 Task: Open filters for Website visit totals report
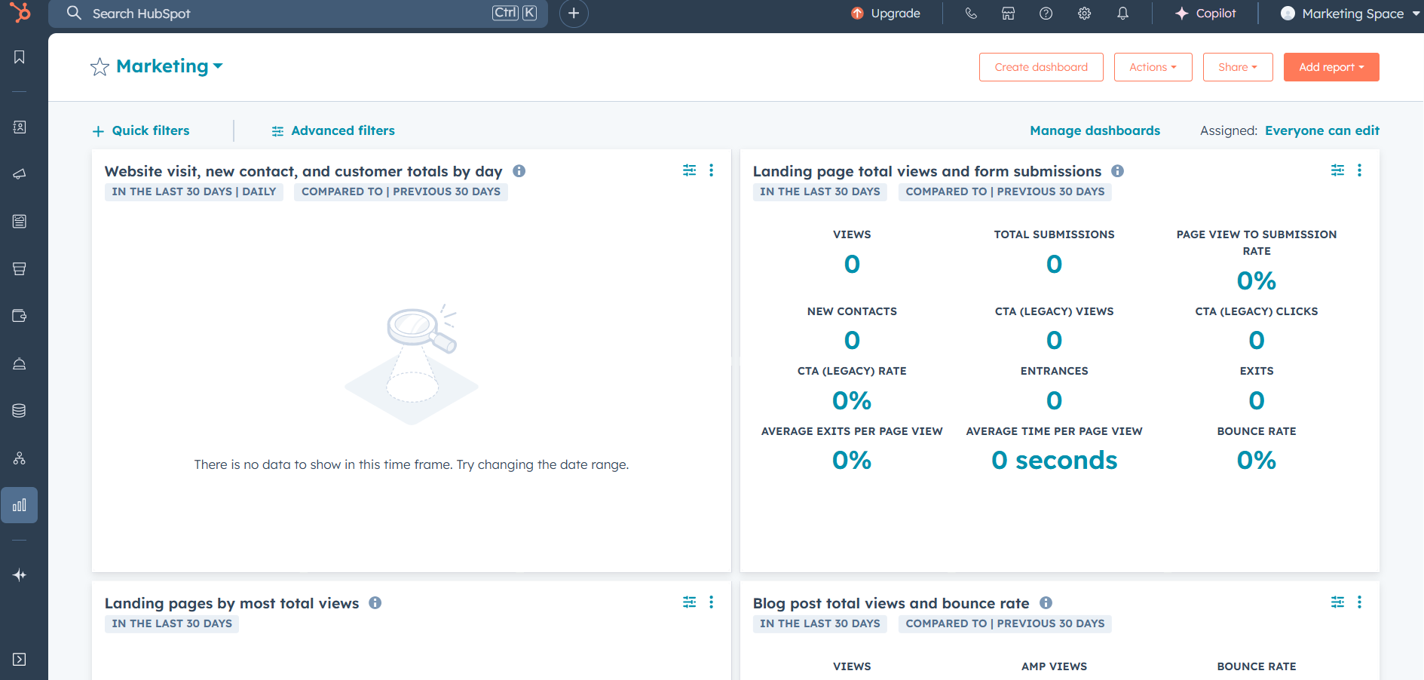689,170
